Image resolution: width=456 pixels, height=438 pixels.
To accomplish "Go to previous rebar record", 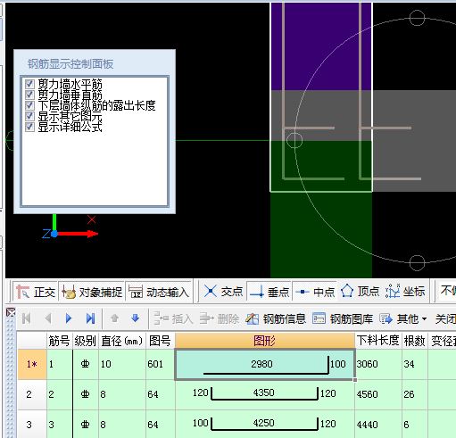I will pyautogui.click(x=48, y=318).
